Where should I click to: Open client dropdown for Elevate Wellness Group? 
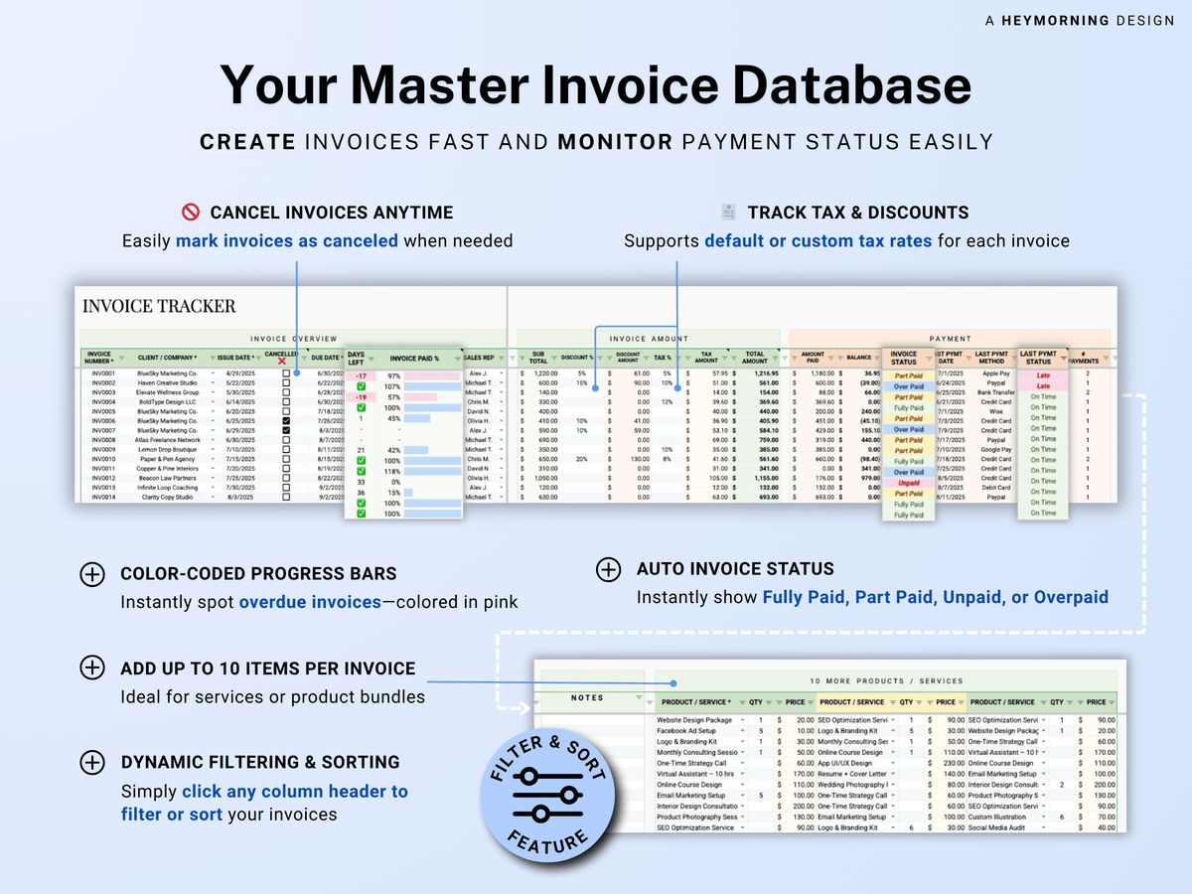point(213,392)
